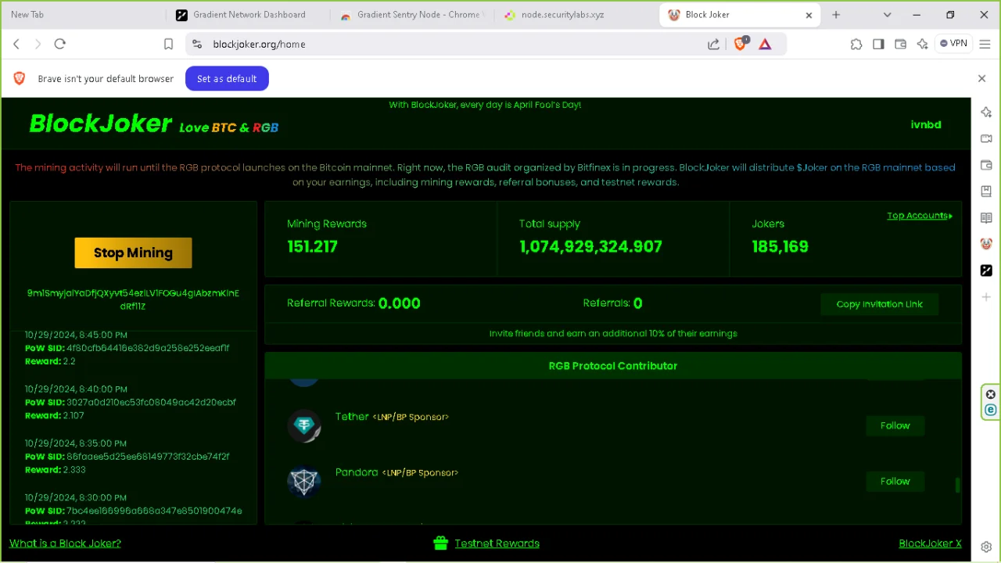The image size is (1001, 563).
Task: Click the Tether logo avatar
Action: (304, 426)
